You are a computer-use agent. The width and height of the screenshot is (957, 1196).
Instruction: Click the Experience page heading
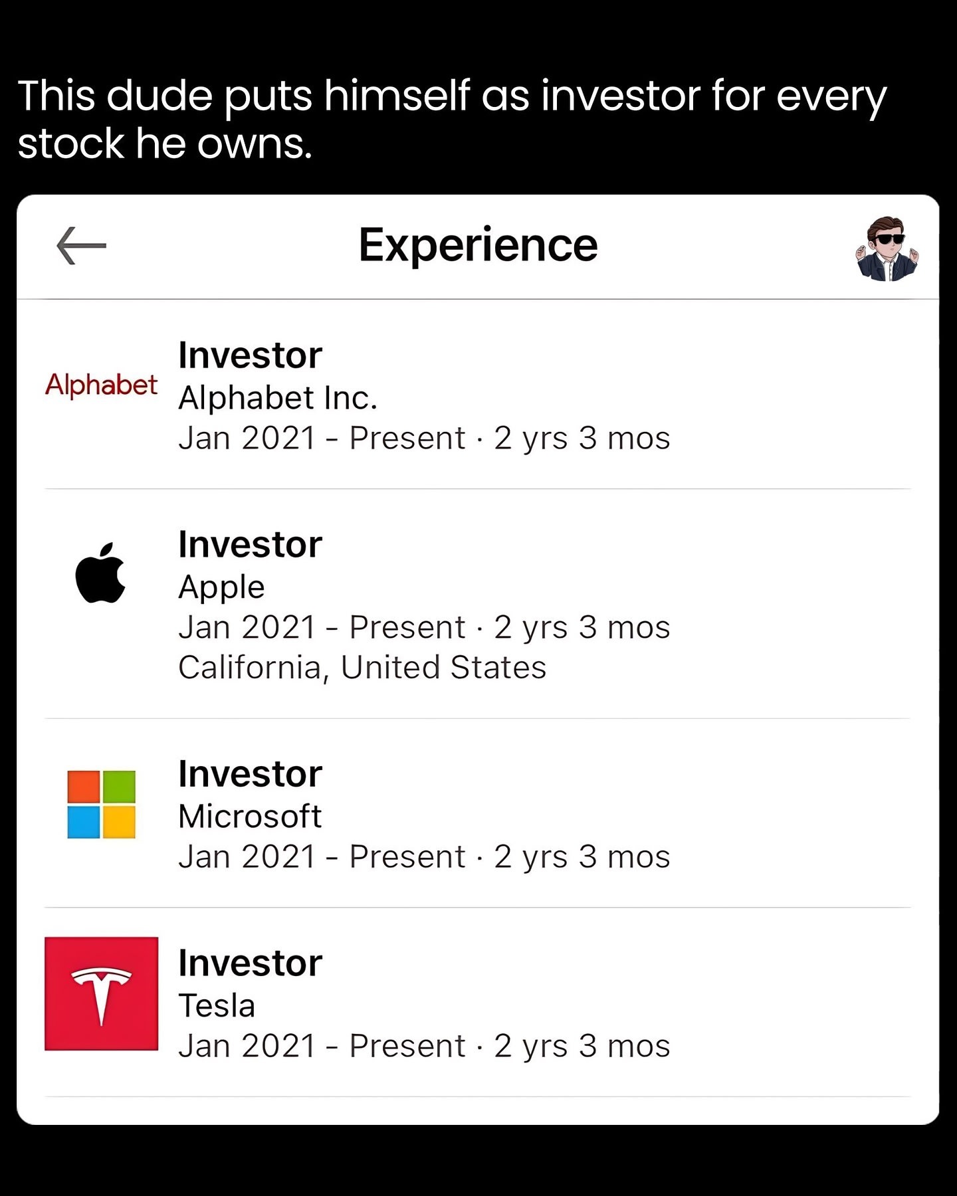(x=478, y=245)
